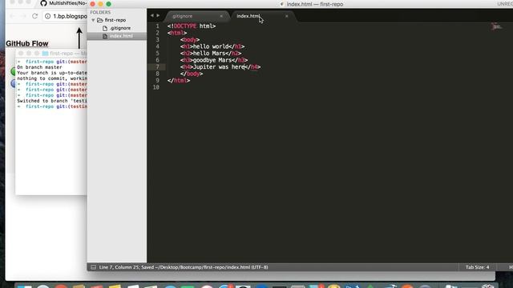Click the DOCTYPE keyword on line 1
Image resolution: width=513 pixels, height=288 pixels.
point(185,26)
